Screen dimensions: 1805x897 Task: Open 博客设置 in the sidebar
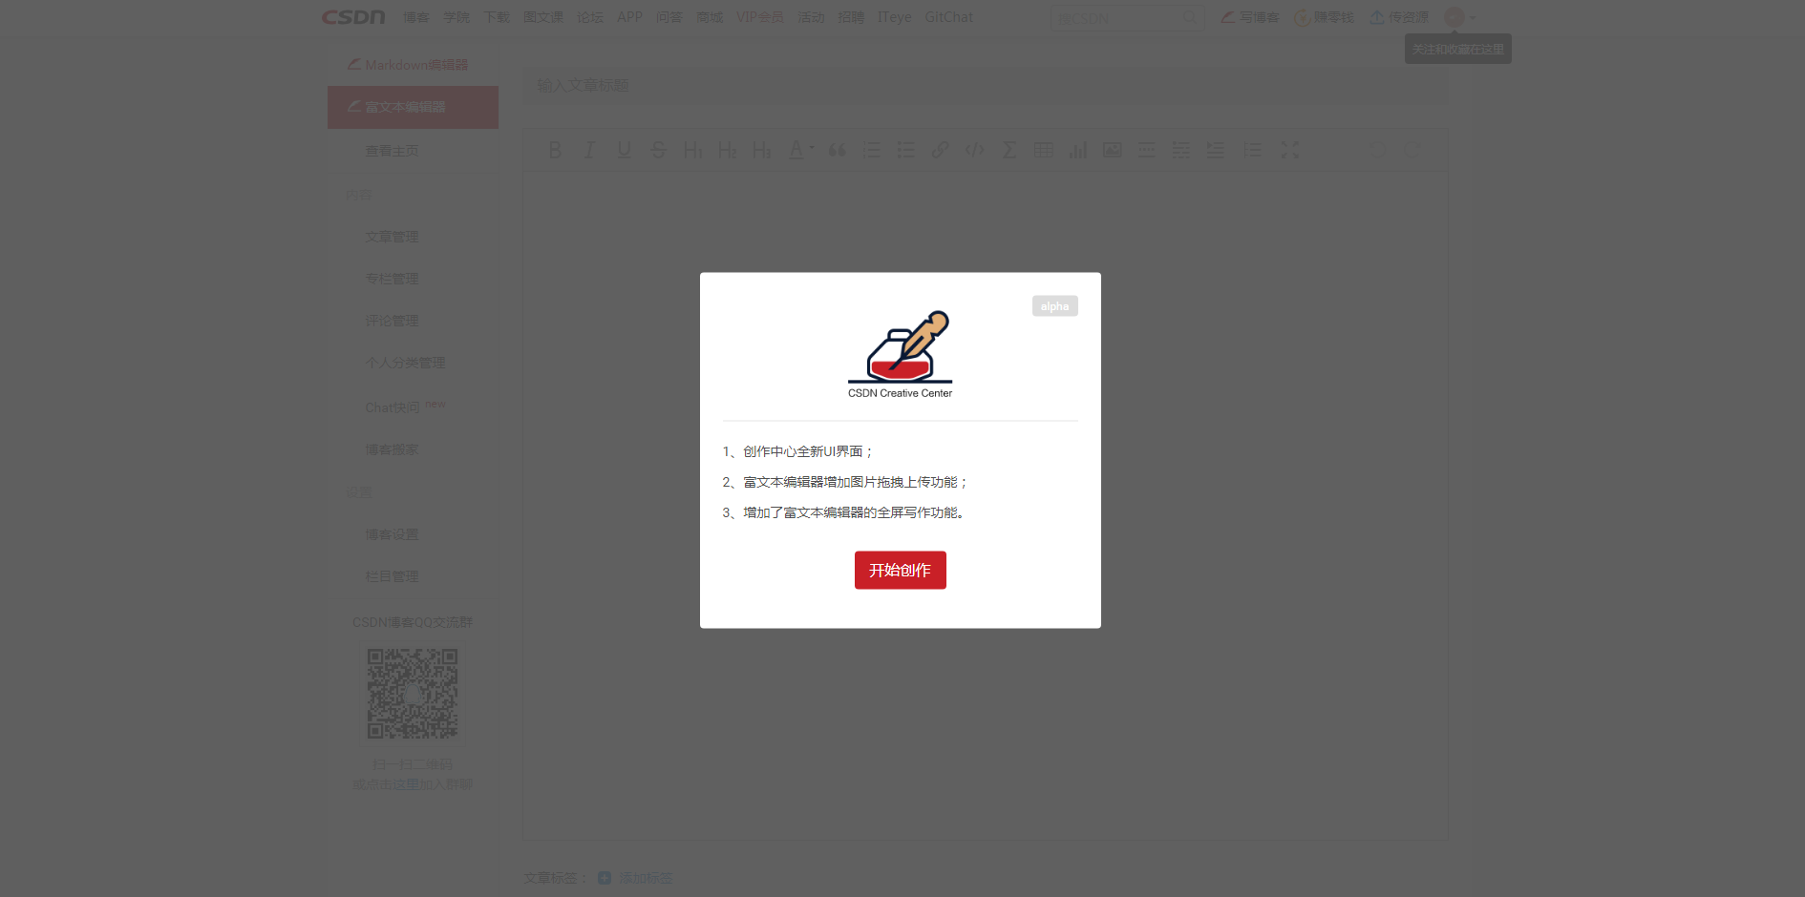click(x=392, y=534)
